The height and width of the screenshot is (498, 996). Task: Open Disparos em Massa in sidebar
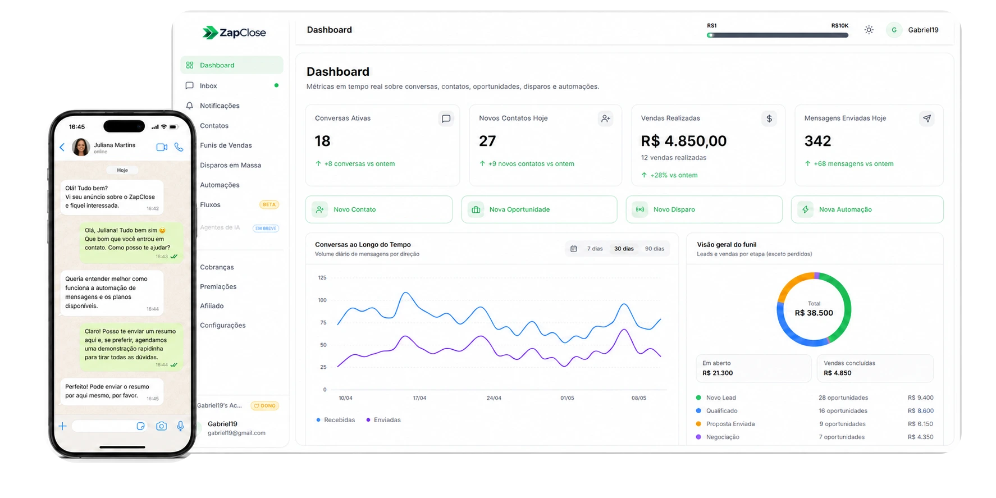click(x=230, y=165)
